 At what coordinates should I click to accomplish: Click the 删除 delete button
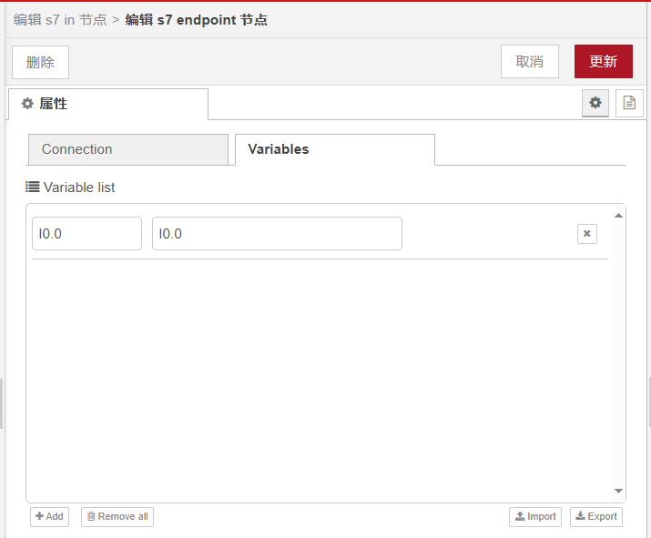point(40,62)
